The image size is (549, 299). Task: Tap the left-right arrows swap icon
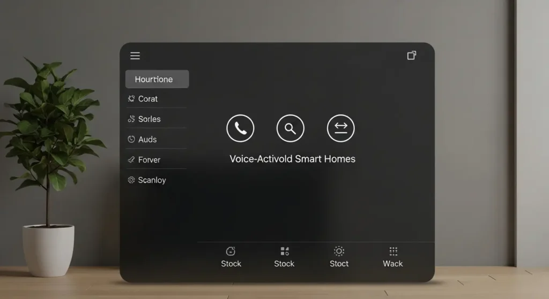tap(340, 128)
